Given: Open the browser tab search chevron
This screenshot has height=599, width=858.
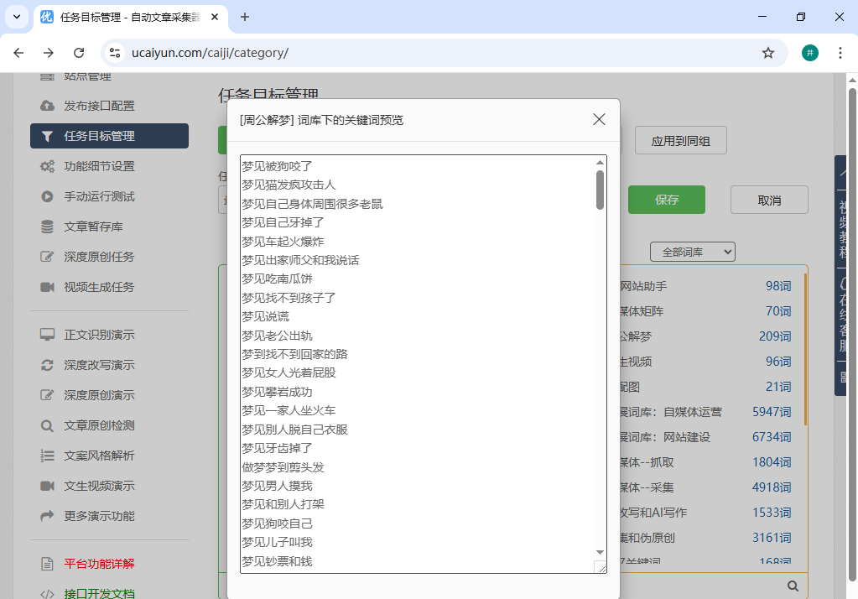Looking at the screenshot, I should [15, 17].
